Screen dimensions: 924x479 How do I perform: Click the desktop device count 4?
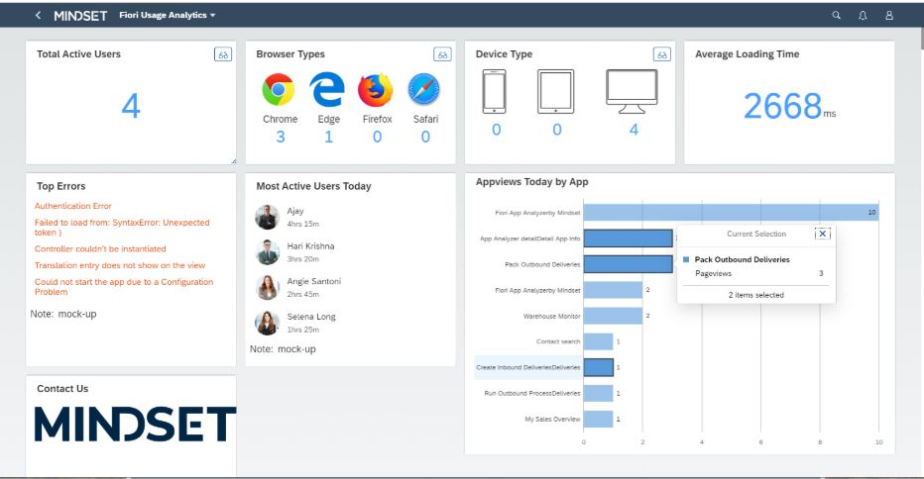[x=634, y=130]
